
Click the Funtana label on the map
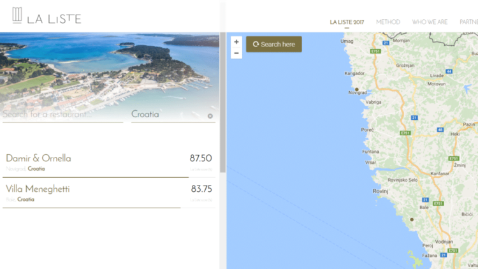(371, 152)
